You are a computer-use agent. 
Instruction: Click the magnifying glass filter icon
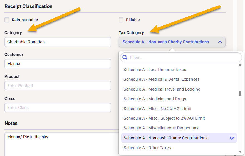(125, 57)
